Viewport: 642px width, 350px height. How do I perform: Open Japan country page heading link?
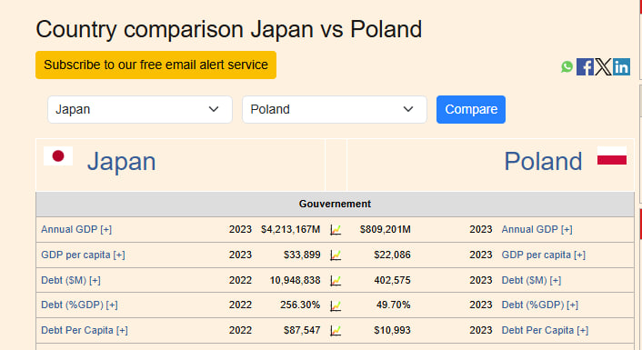[x=122, y=161]
